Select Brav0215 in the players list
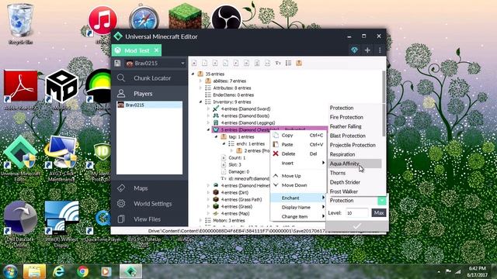 (x=149, y=105)
